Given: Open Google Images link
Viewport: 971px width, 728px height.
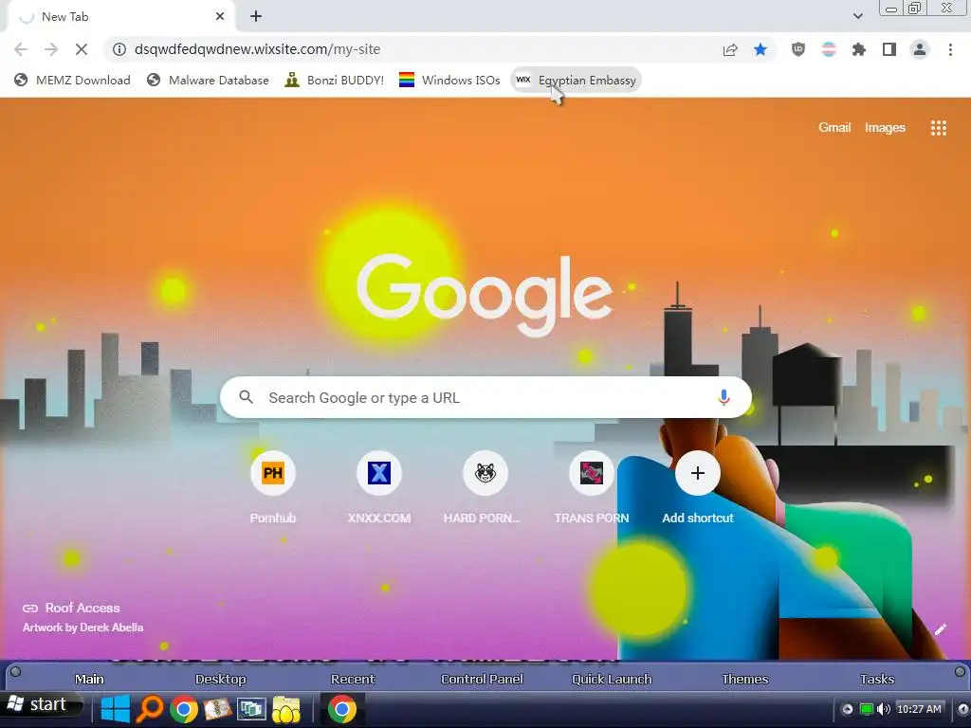Looking at the screenshot, I should point(885,128).
